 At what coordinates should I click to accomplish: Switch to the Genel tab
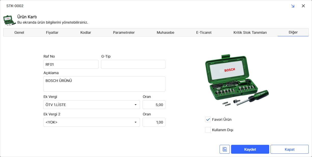pyautogui.click(x=19, y=32)
